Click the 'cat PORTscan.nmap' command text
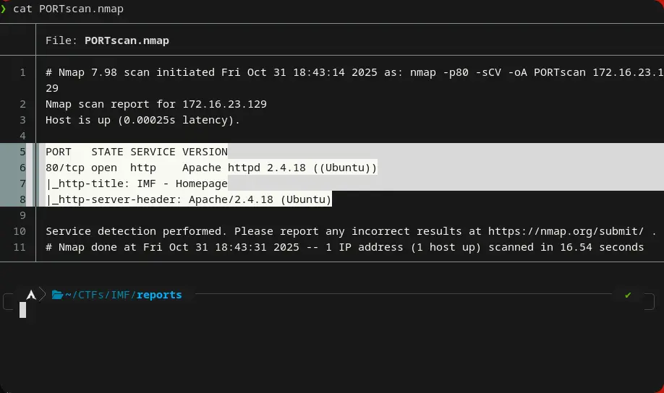Screen dimensions: 664x393 coord(68,9)
